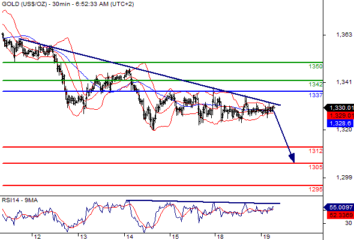The width and height of the screenshot is (354, 240).
Task: Click the RSI 30 level label
Action: tap(349, 223)
